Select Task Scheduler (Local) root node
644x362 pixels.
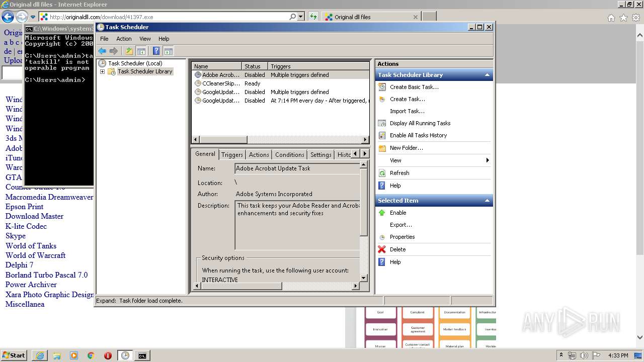pos(135,63)
